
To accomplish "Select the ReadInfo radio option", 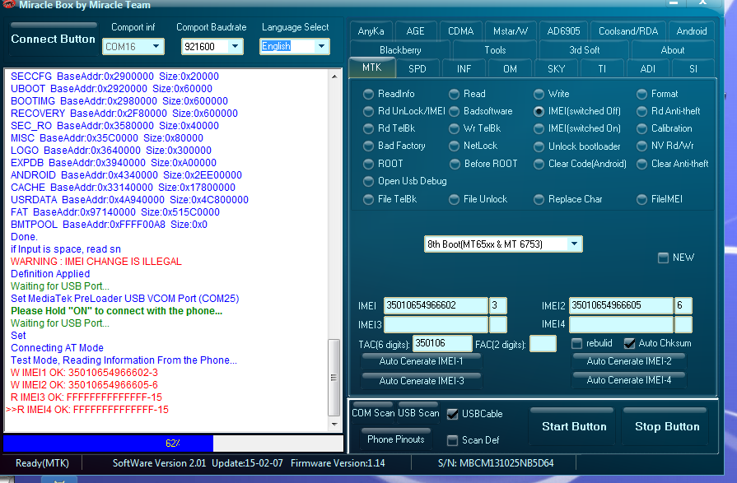I will coord(369,94).
